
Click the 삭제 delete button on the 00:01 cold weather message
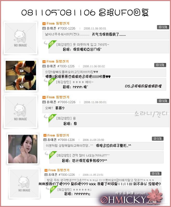[x=163, y=27]
